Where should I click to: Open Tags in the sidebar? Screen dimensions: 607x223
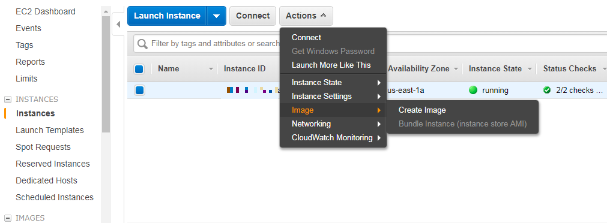click(x=25, y=45)
